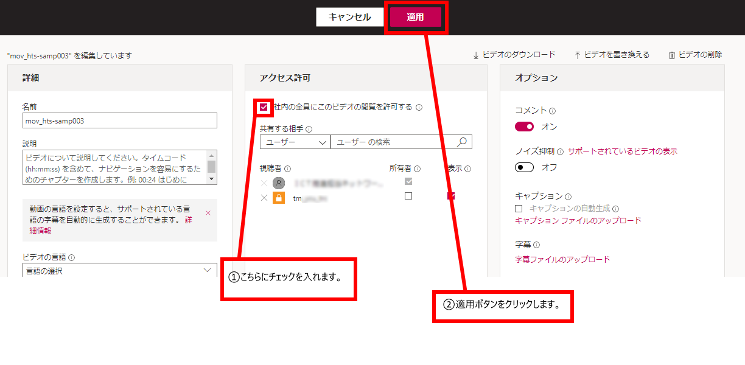
Task: Click ビデオのダウンロード to download video
Action: pos(514,55)
